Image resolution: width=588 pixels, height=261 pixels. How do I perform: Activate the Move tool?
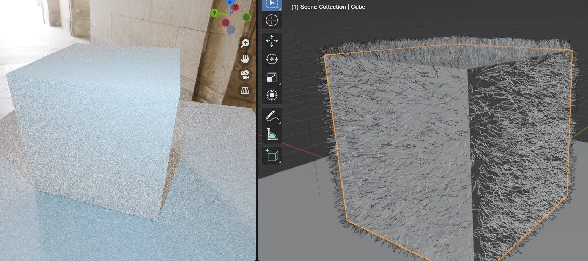click(272, 41)
